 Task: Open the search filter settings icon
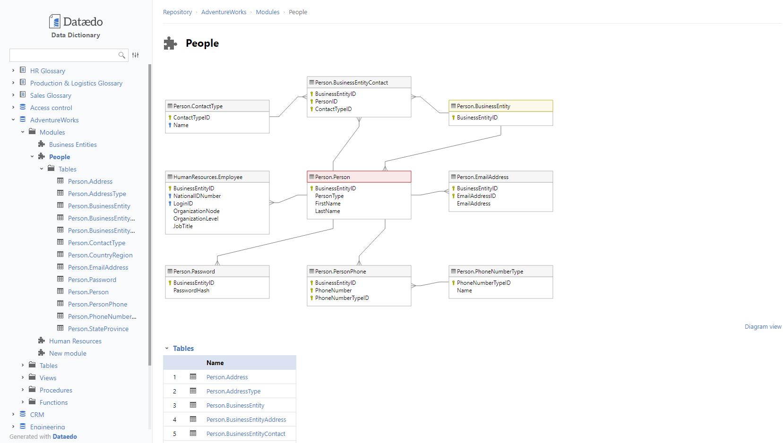point(136,55)
